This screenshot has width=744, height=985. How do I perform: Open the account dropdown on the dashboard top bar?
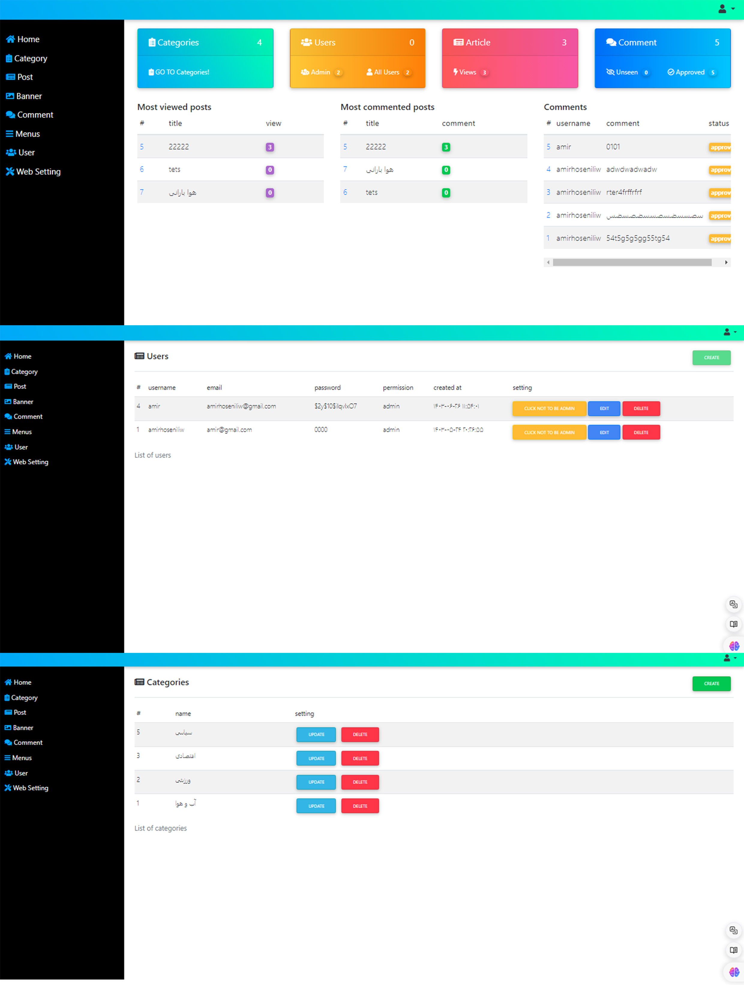(x=726, y=9)
